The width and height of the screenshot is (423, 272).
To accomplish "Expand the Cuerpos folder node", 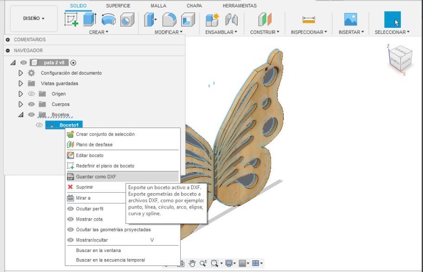I will [20, 104].
